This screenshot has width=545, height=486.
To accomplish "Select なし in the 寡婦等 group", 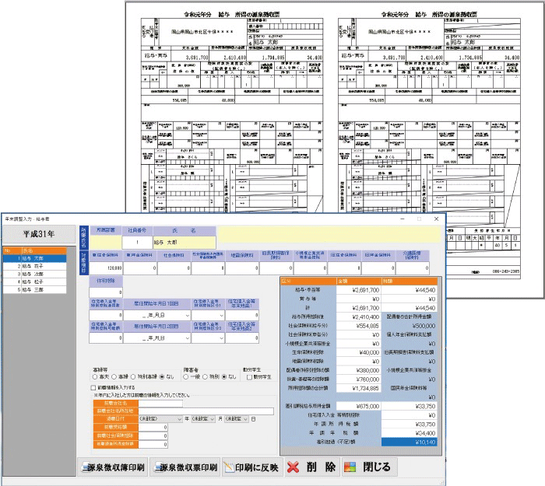I will tap(162, 376).
